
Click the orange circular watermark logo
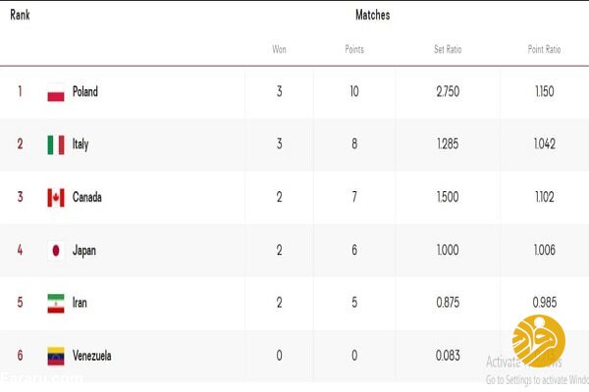pyautogui.click(x=539, y=341)
